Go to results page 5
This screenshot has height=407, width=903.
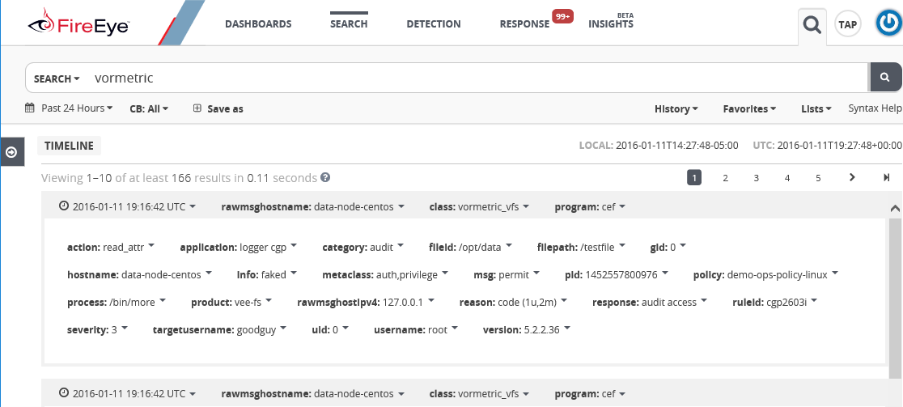point(818,178)
